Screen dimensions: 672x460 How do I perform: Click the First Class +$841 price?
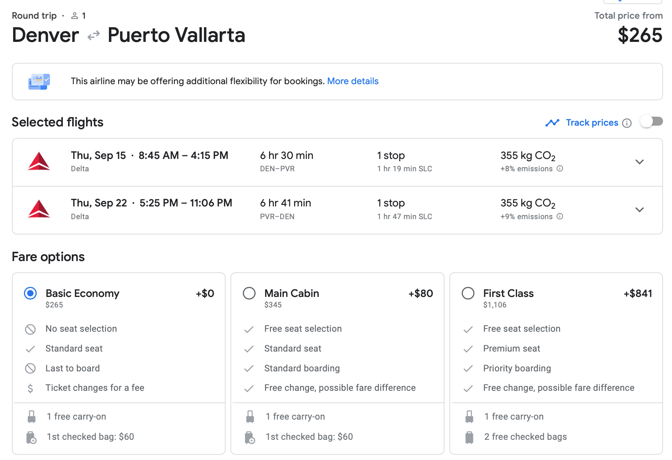(638, 293)
